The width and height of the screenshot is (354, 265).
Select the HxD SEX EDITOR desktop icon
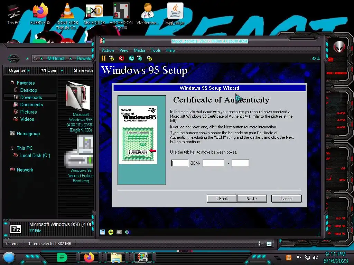click(x=94, y=13)
